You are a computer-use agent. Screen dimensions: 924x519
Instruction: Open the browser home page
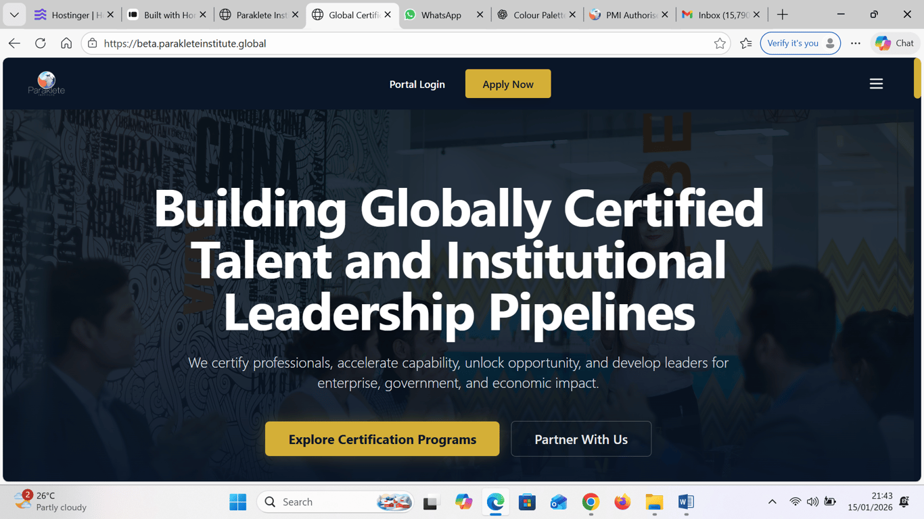coord(66,43)
